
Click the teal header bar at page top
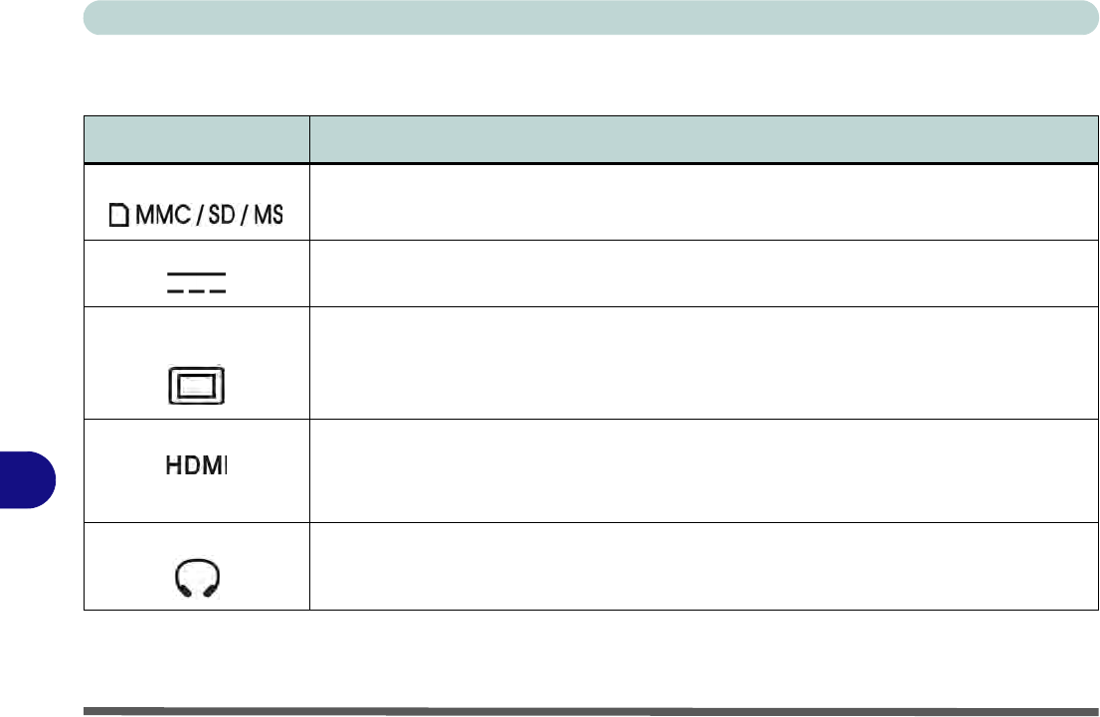[584, 17]
